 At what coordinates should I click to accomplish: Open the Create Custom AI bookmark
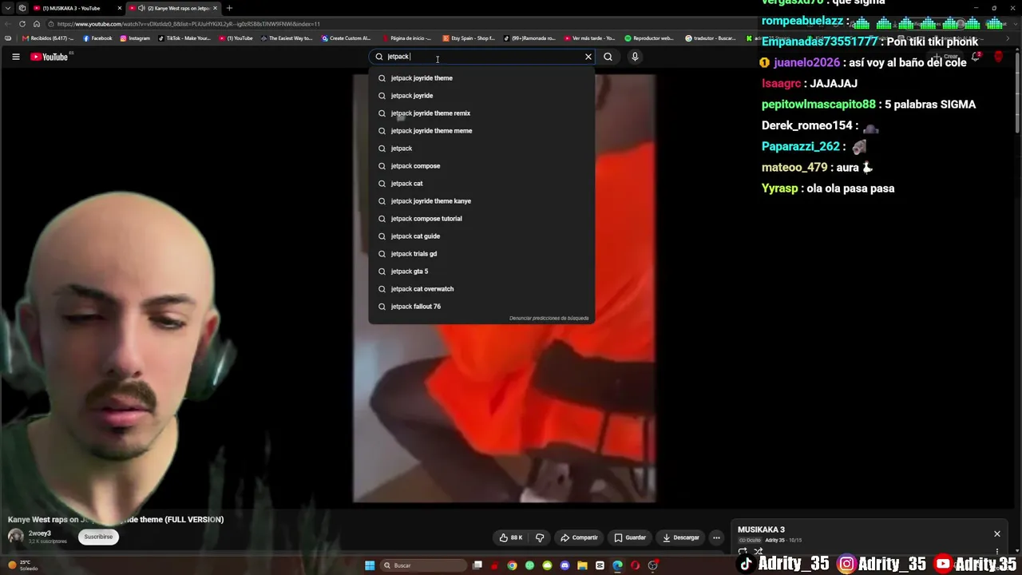347,38
